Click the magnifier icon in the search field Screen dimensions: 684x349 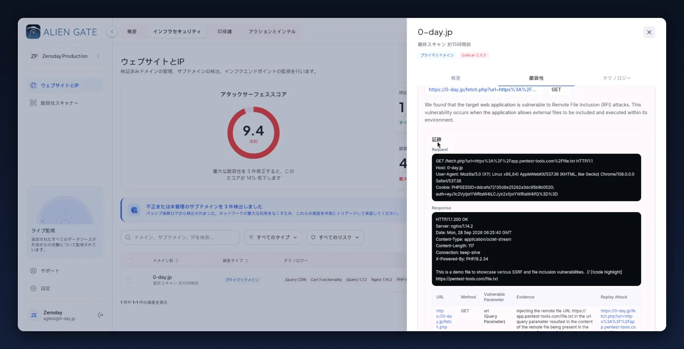128,237
